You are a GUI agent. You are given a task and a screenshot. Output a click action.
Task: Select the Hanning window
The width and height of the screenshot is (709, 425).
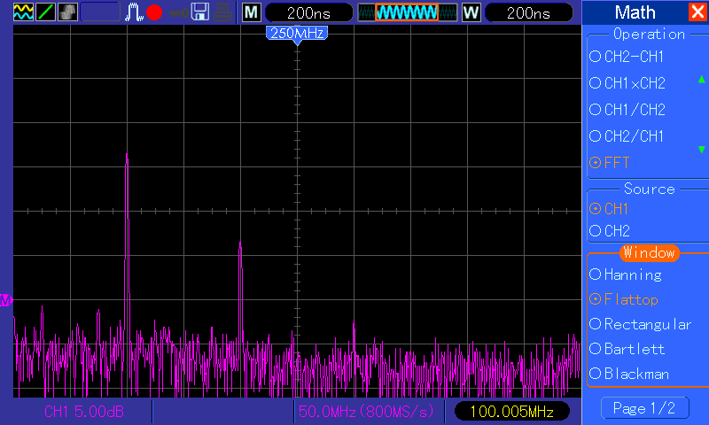tap(626, 274)
